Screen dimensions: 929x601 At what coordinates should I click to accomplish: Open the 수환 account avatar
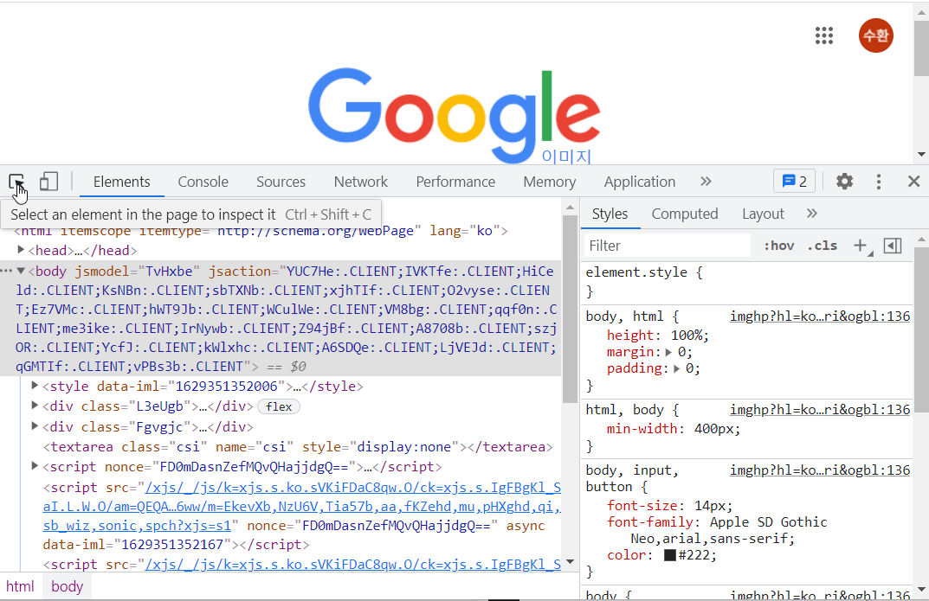pyautogui.click(x=875, y=35)
